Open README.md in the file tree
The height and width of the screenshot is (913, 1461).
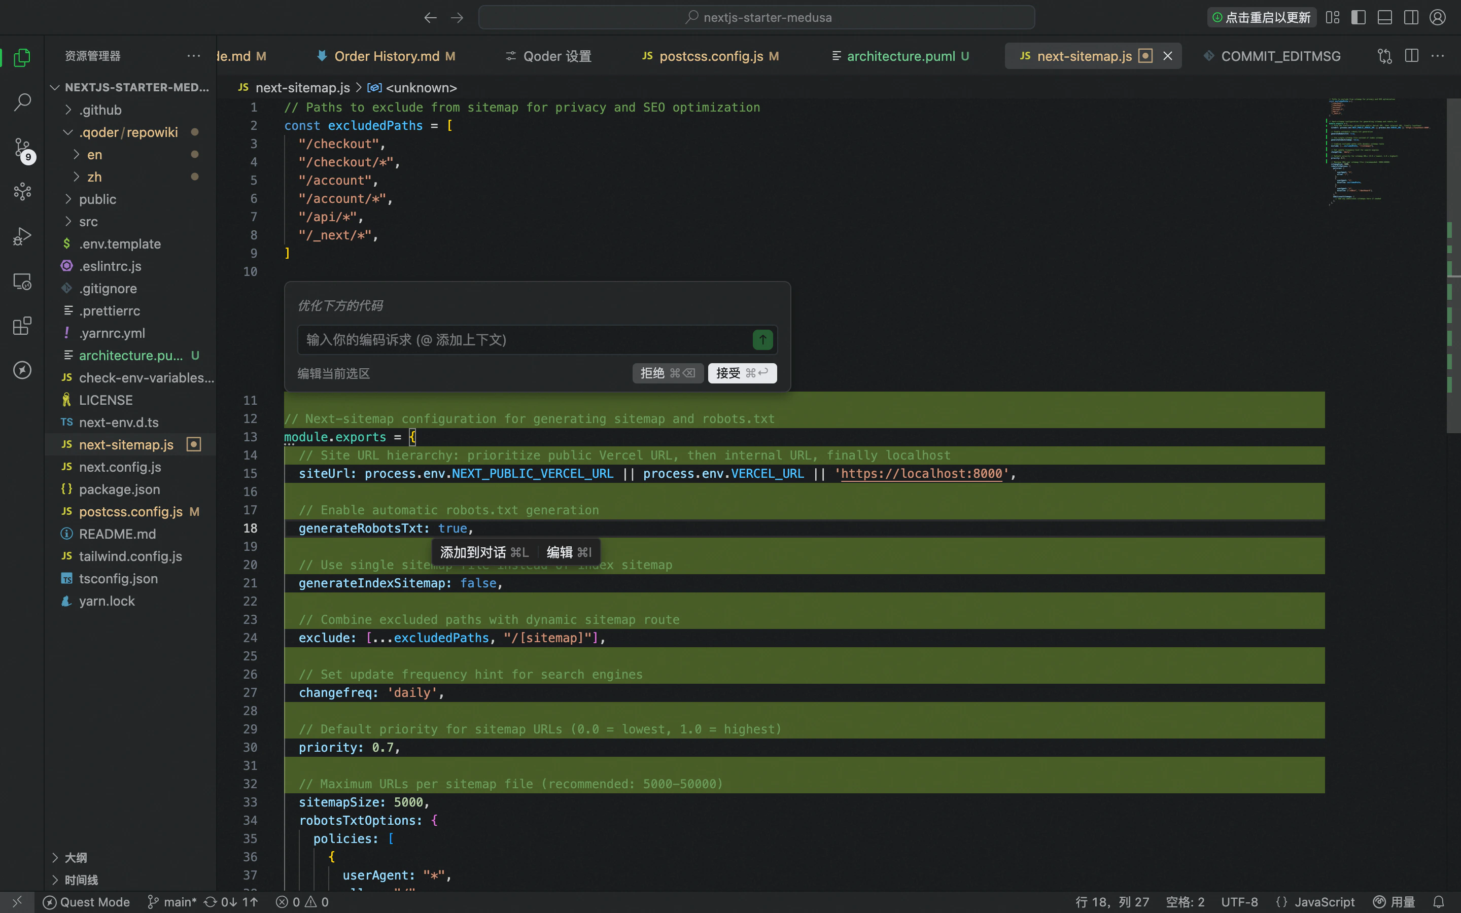click(130, 534)
